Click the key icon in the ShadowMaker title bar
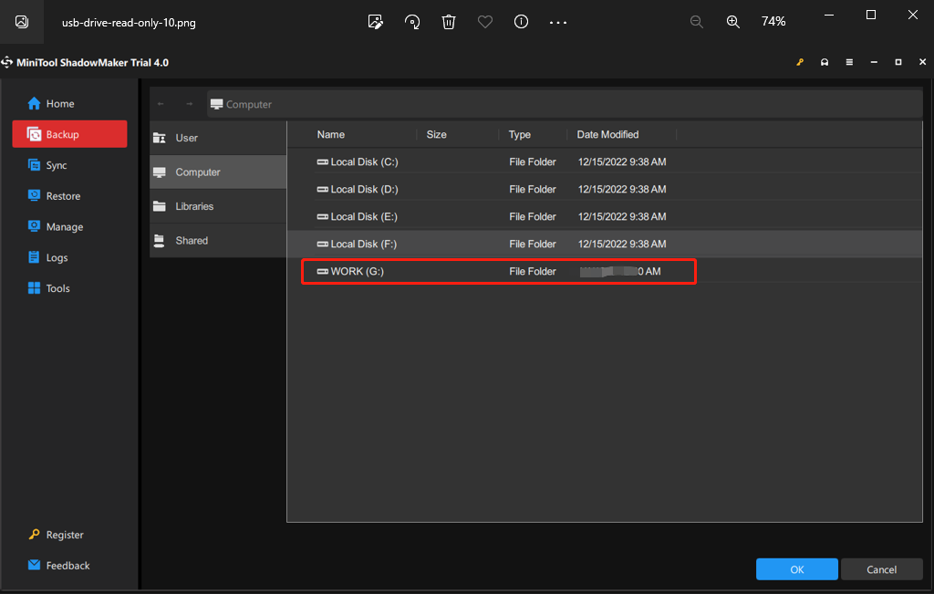This screenshot has height=594, width=934. click(x=800, y=62)
